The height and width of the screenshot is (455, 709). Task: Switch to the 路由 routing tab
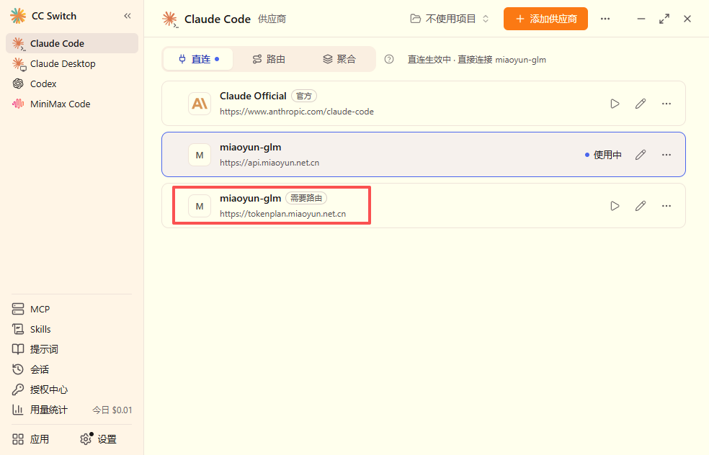click(269, 59)
